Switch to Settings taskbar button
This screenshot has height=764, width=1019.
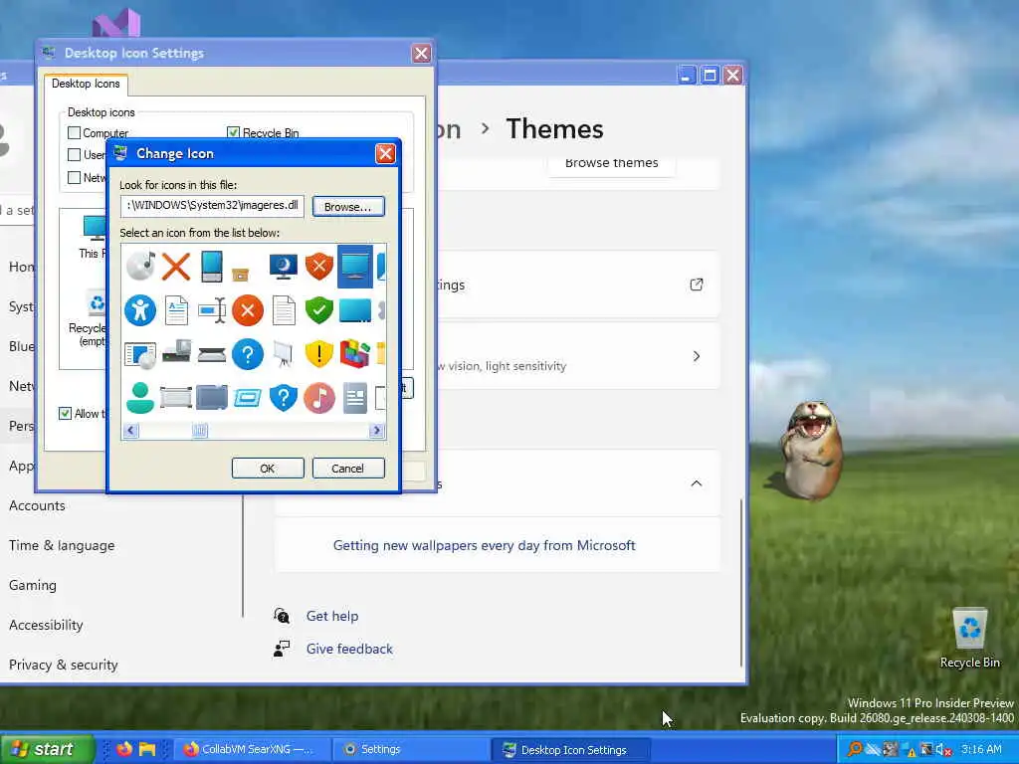pos(411,749)
